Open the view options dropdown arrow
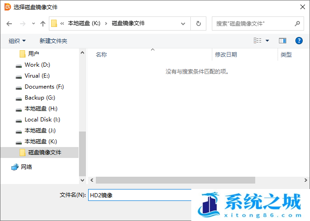310x221 pixels. click(267, 41)
